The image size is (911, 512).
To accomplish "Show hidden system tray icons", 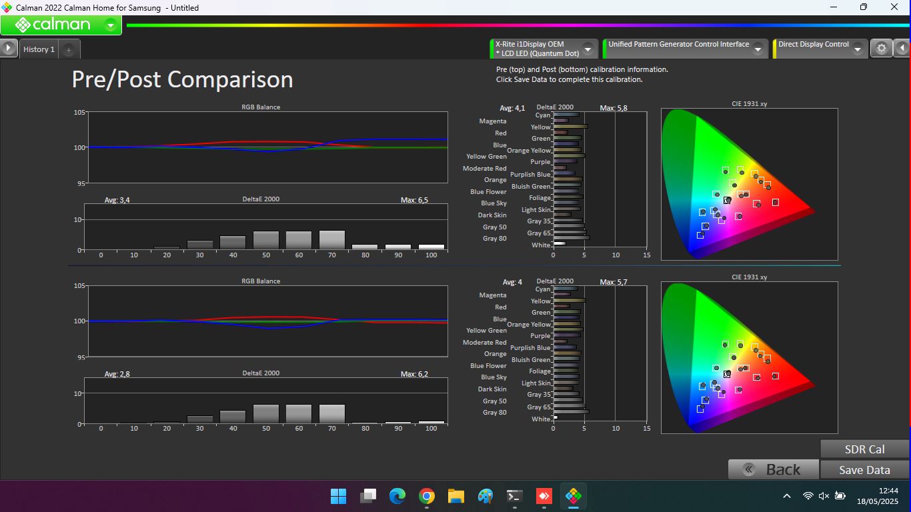I will (787, 496).
